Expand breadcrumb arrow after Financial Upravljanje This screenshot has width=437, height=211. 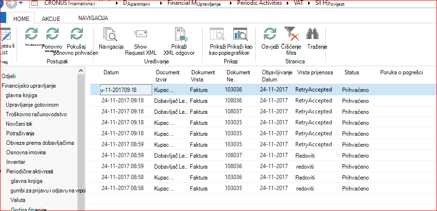pos(230,3)
